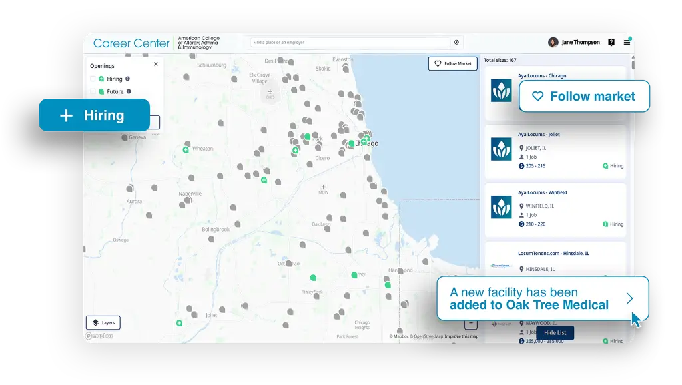The image size is (682, 385).
Task: Click the JOLIET, IL location pin icon
Action: point(521,148)
